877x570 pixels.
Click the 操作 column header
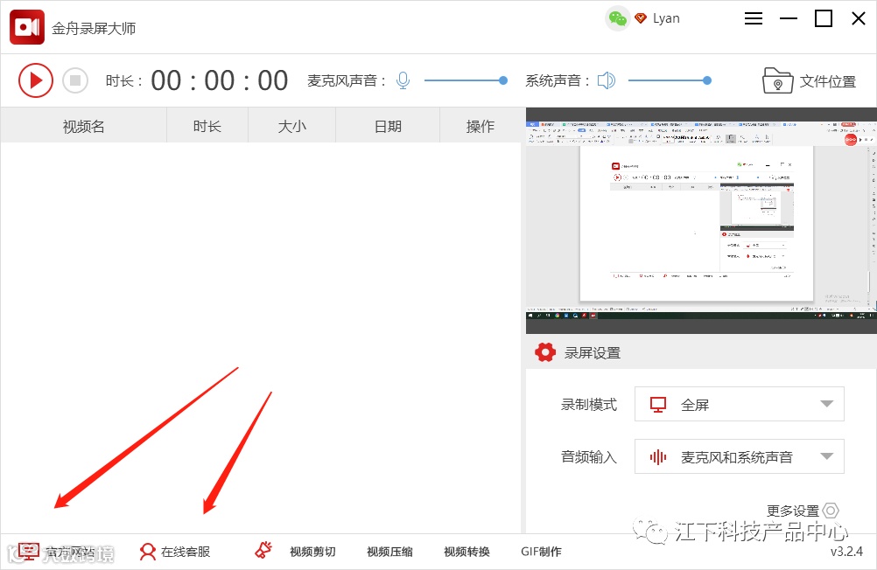481,126
